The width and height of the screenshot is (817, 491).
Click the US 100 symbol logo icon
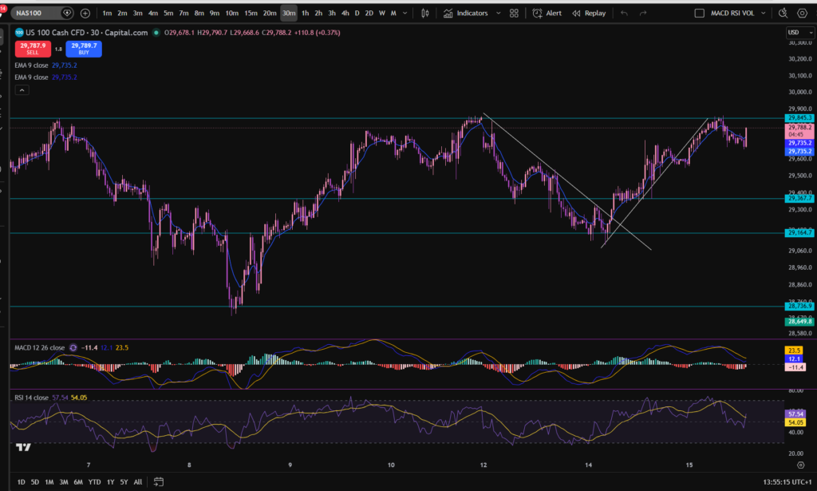click(x=19, y=32)
